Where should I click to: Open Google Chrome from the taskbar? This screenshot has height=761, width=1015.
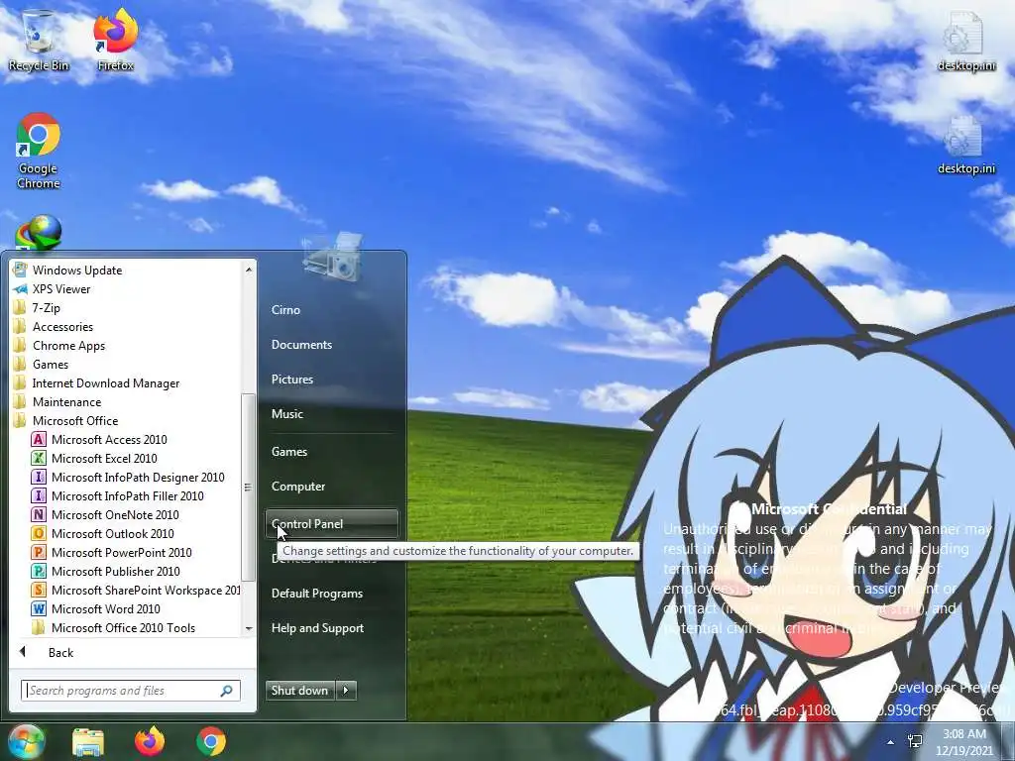[x=211, y=741]
